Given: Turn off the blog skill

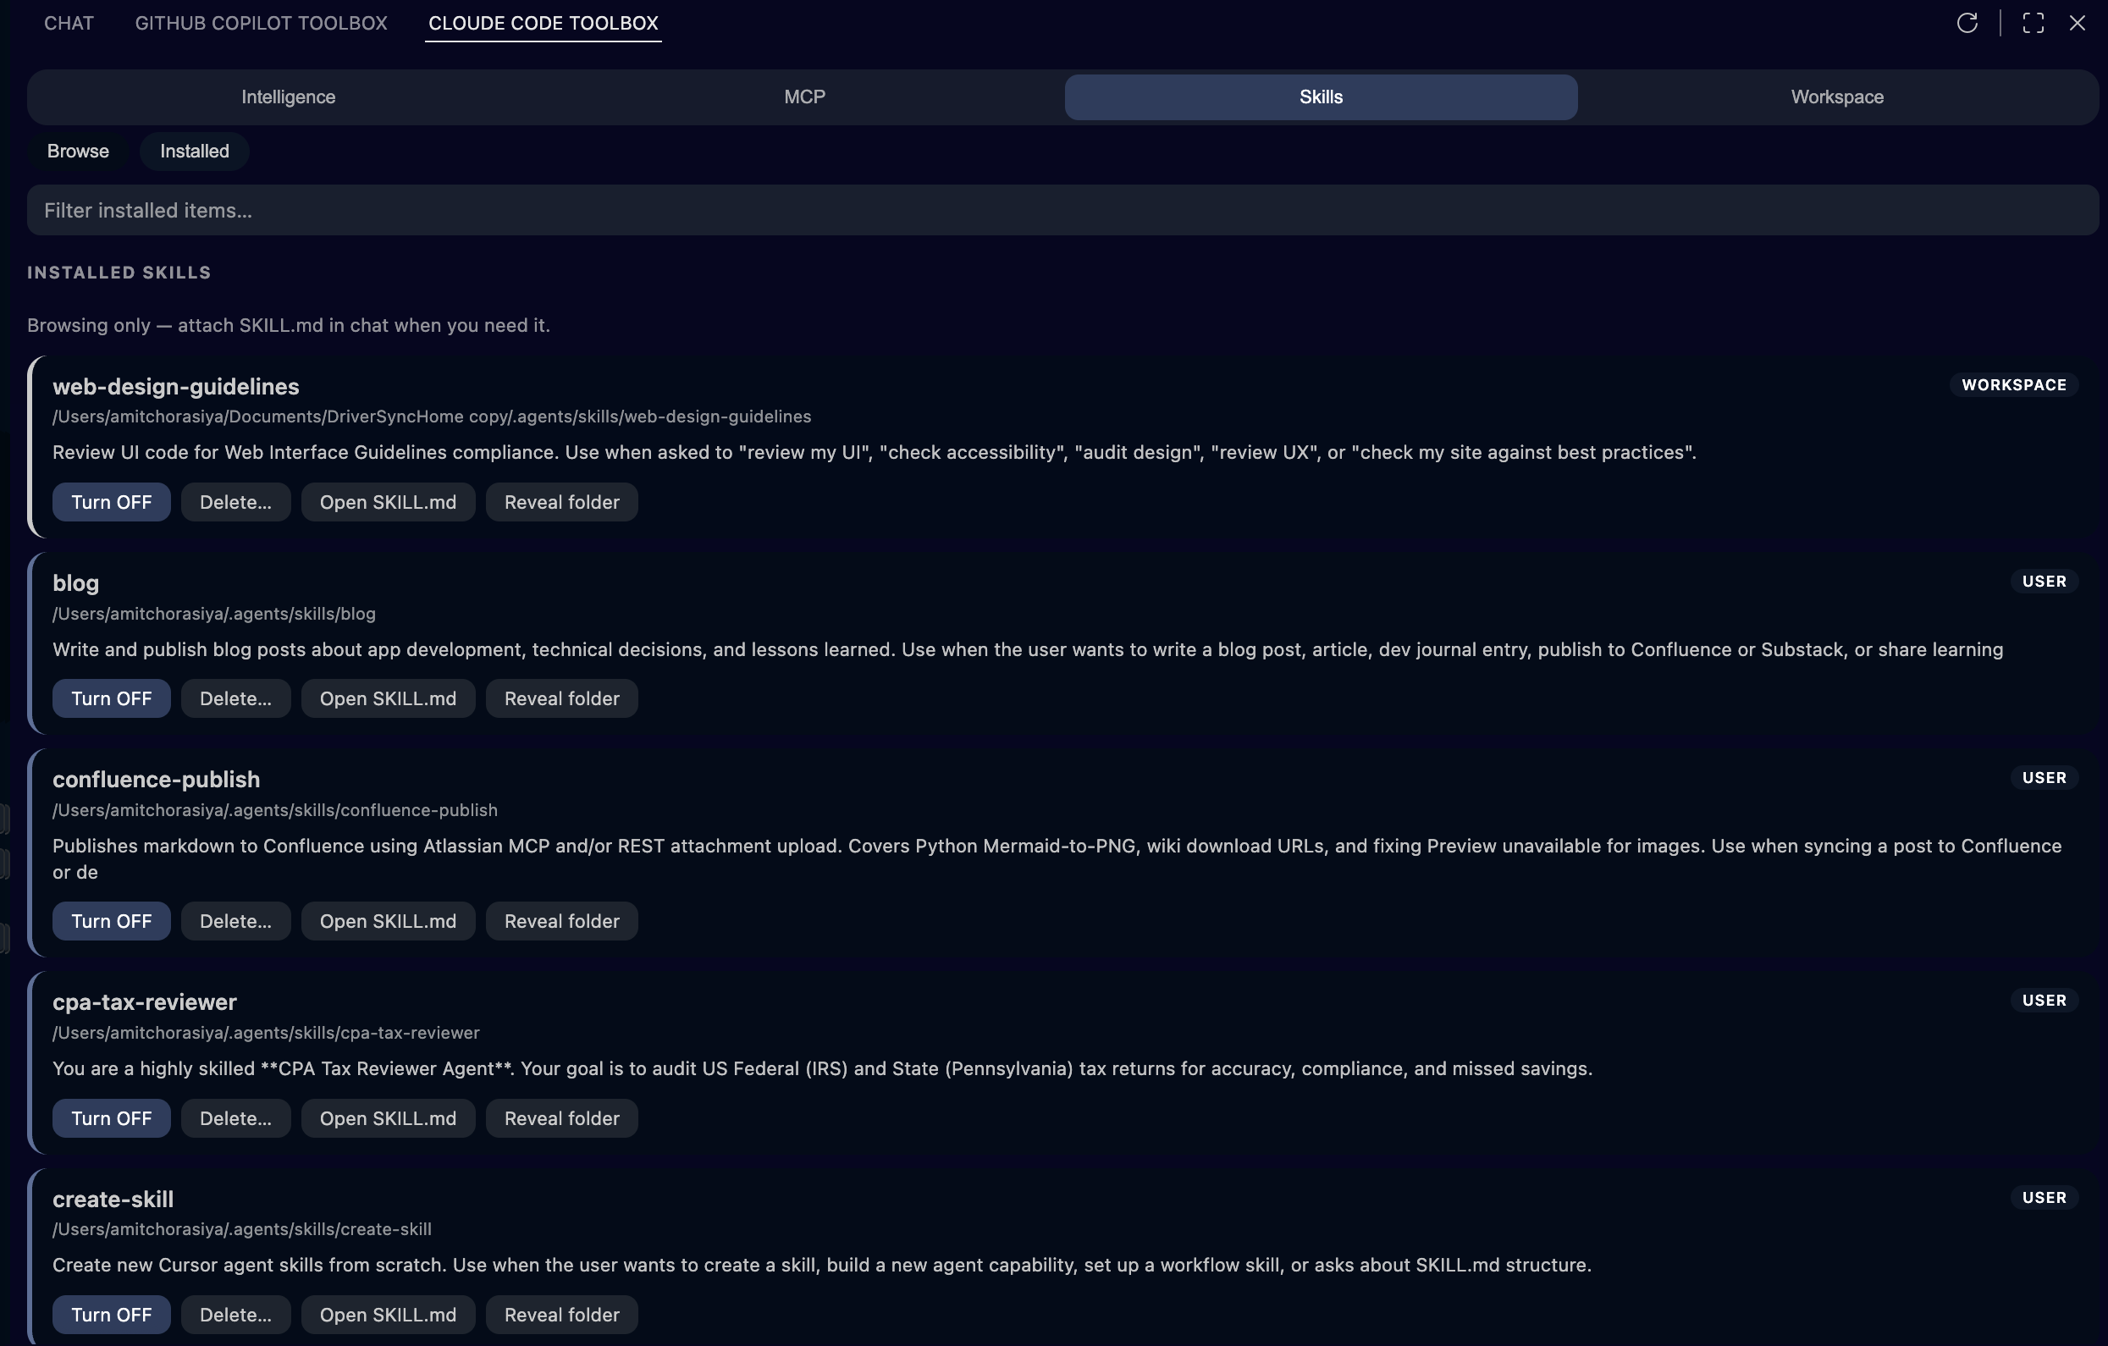Looking at the screenshot, I should tap(111, 698).
